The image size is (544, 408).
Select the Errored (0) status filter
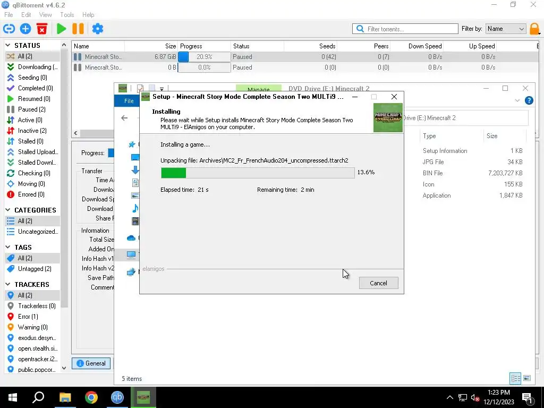32,194
